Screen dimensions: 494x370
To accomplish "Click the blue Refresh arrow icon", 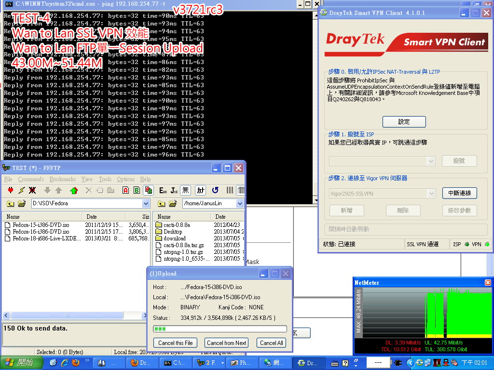I will pos(215,190).
